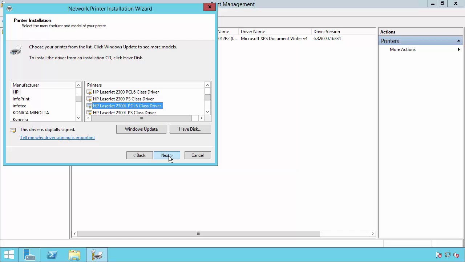Viewport: 465px width, 262px height.
Task: Click the Have Disk... button
Action: [190, 129]
